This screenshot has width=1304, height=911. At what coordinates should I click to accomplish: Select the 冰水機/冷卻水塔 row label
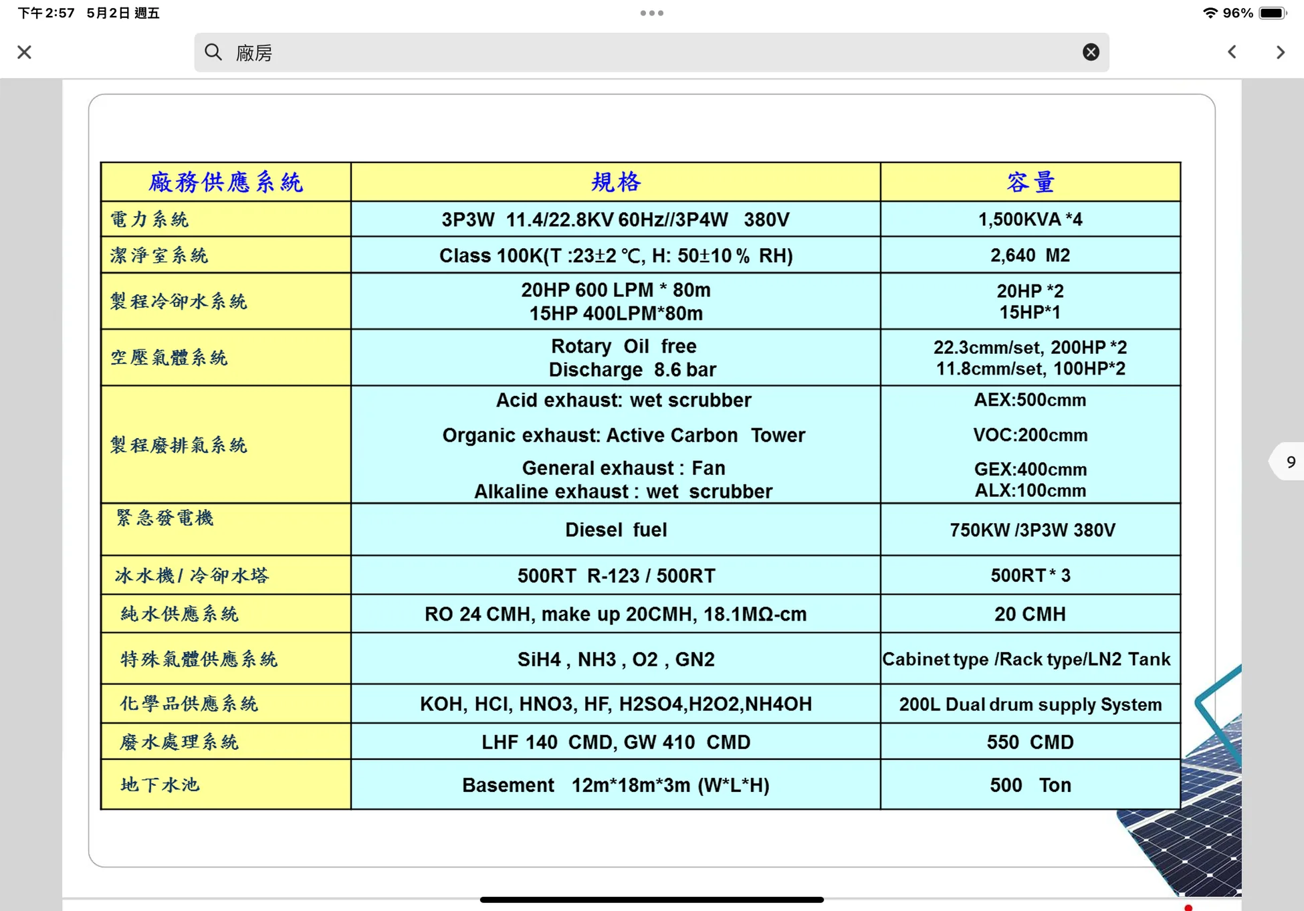coord(226,575)
